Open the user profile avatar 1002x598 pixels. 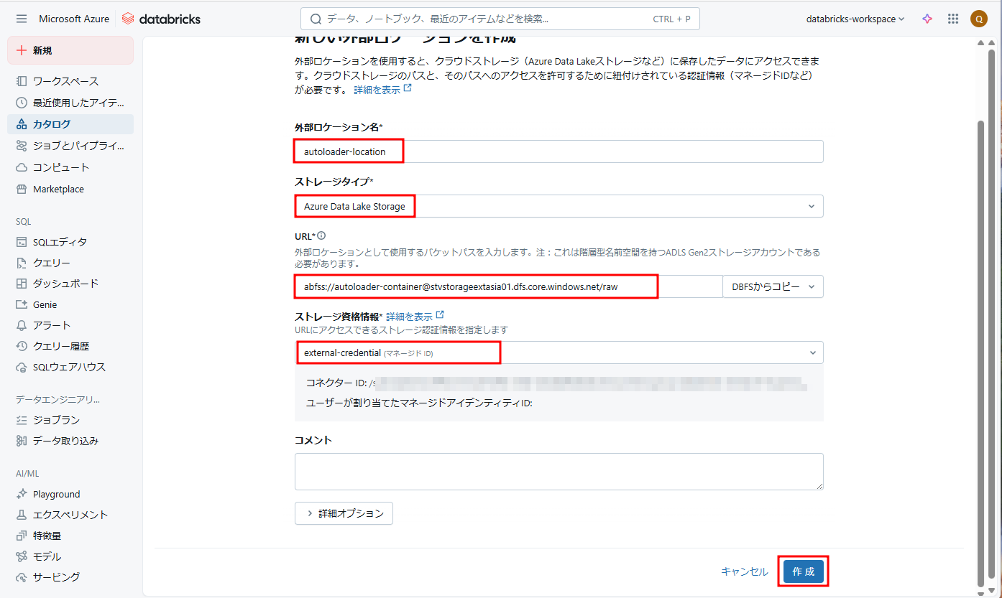pyautogui.click(x=978, y=19)
